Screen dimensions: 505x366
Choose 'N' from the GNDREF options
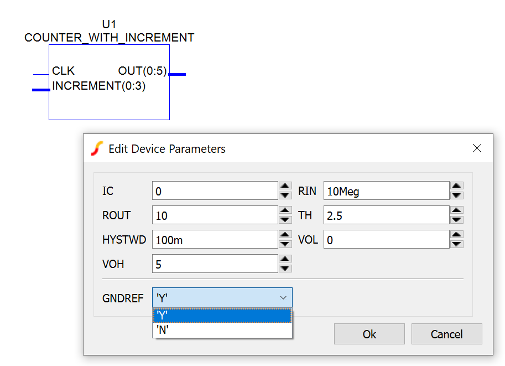point(222,330)
